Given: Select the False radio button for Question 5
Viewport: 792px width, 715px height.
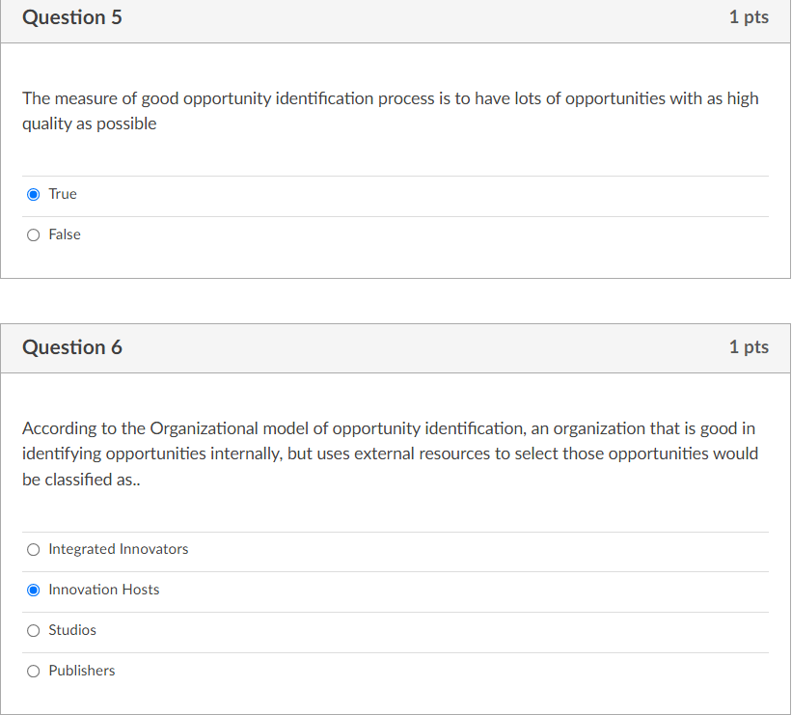Looking at the screenshot, I should tap(33, 234).
